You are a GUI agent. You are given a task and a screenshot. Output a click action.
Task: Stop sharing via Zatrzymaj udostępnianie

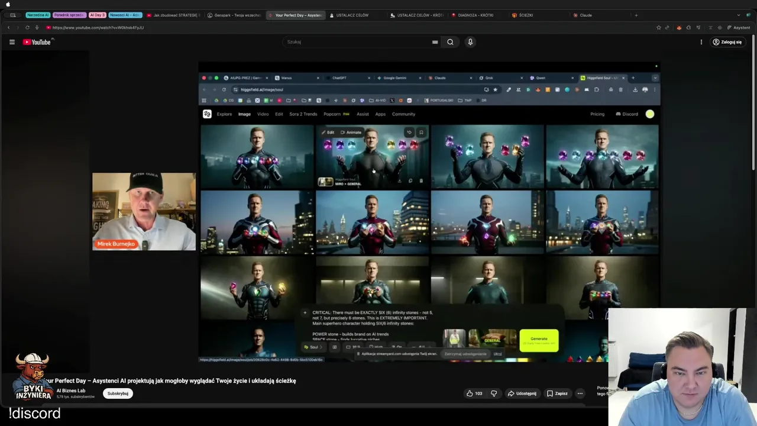point(465,354)
